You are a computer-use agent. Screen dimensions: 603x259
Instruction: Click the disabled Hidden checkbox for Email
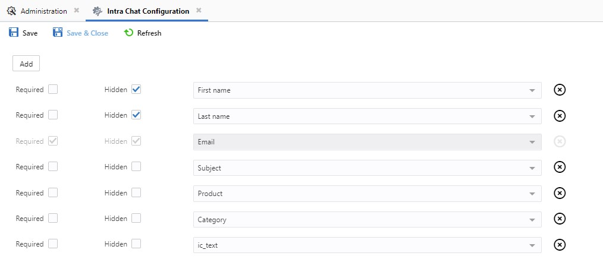(136, 141)
